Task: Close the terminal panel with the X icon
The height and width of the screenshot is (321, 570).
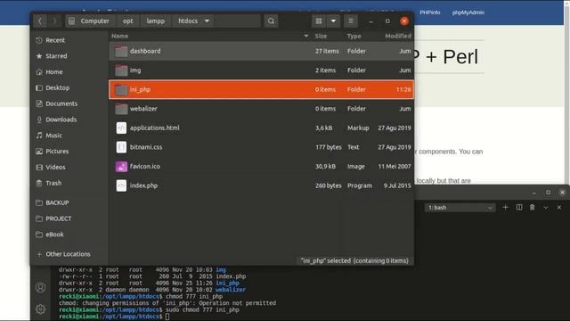Action: coord(559,208)
